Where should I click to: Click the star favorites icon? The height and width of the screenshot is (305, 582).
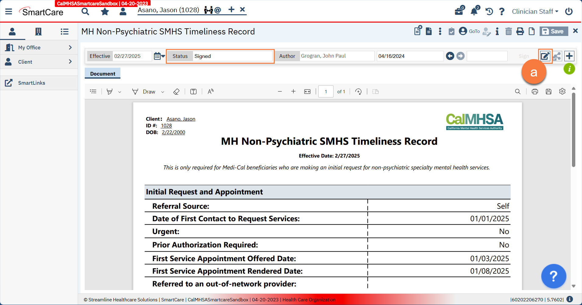[x=105, y=12]
